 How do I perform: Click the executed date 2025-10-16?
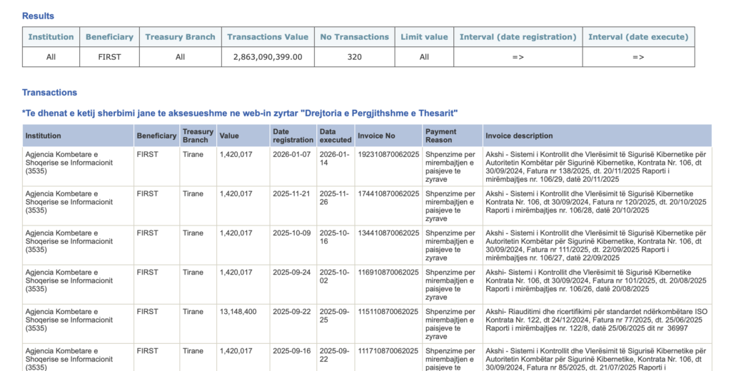point(334,237)
